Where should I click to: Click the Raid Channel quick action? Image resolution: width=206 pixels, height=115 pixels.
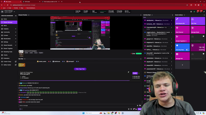(x=183, y=30)
